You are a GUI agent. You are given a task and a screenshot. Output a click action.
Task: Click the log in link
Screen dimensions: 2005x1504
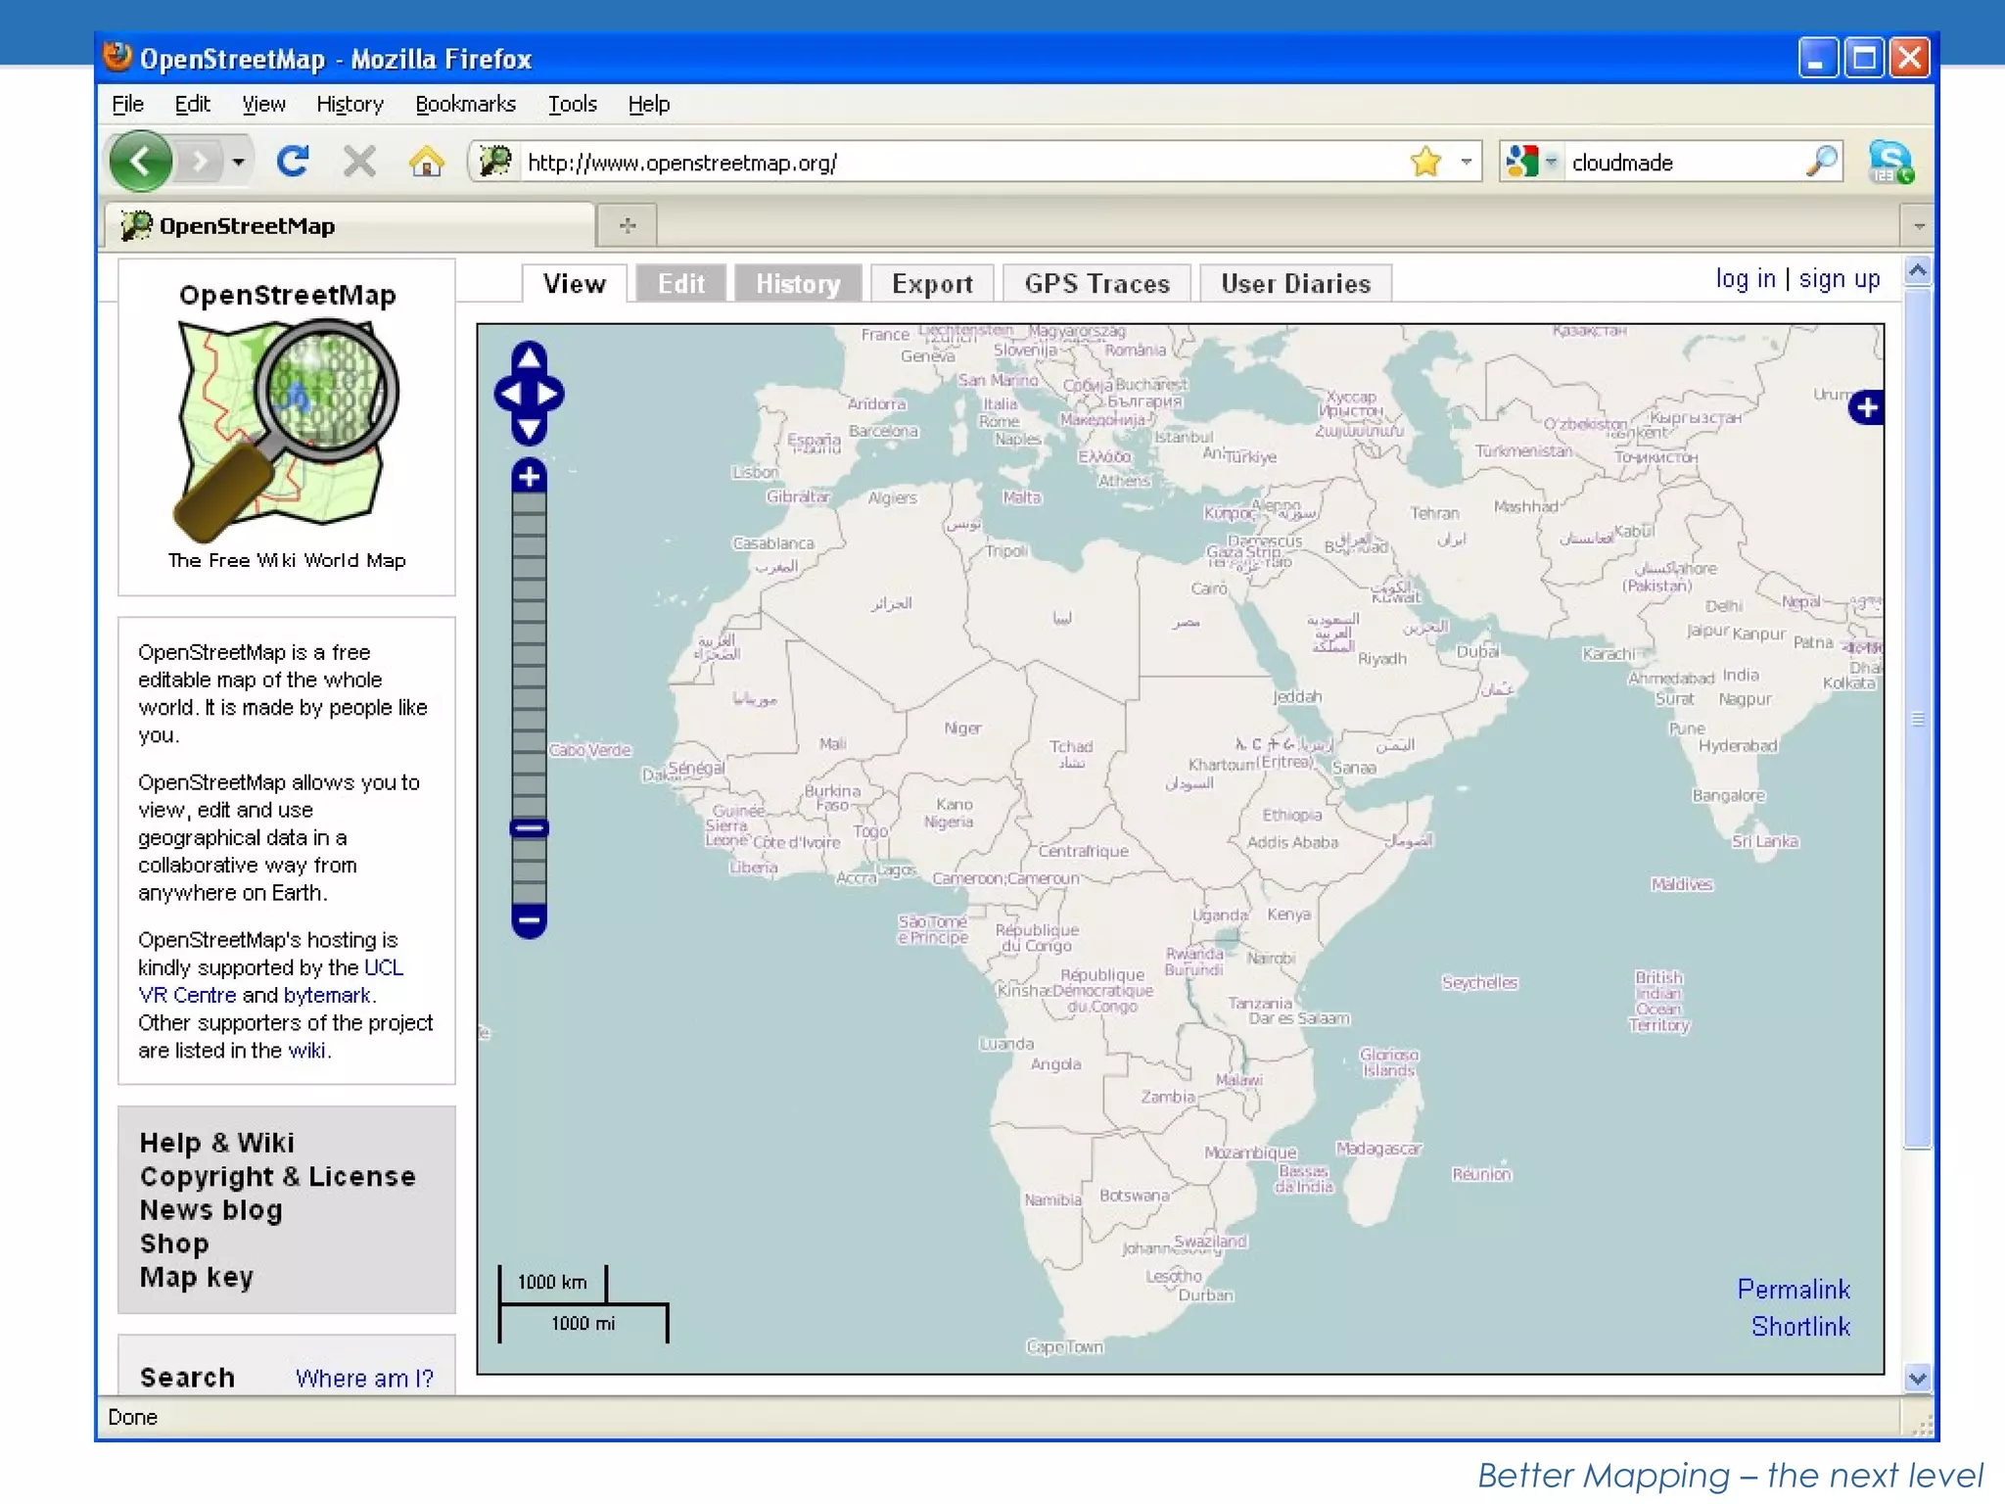click(1745, 279)
